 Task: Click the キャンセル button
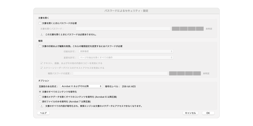pyautogui.click(x=190, y=113)
